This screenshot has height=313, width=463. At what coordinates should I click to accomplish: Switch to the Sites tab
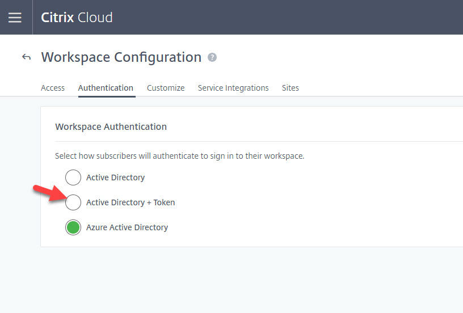point(290,88)
